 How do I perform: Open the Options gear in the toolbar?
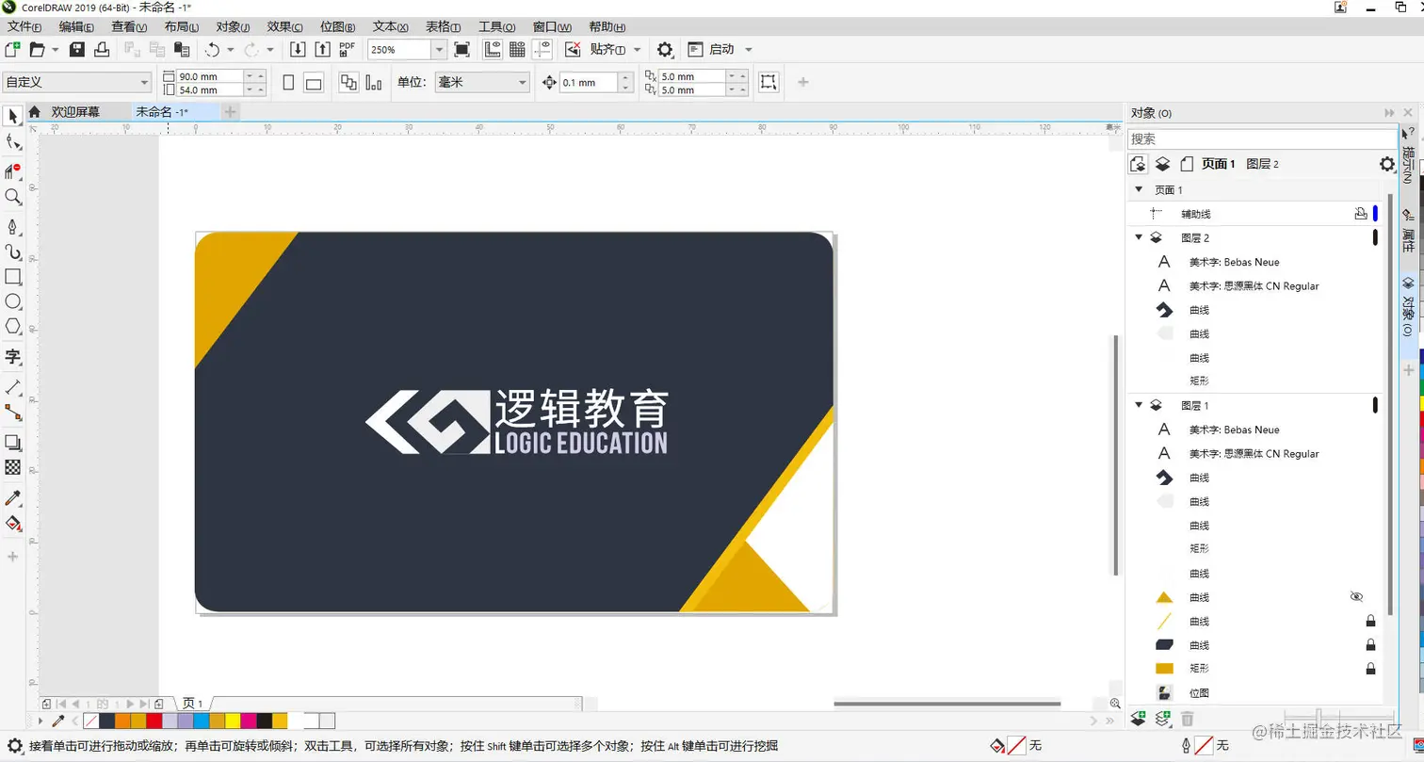[x=665, y=49]
